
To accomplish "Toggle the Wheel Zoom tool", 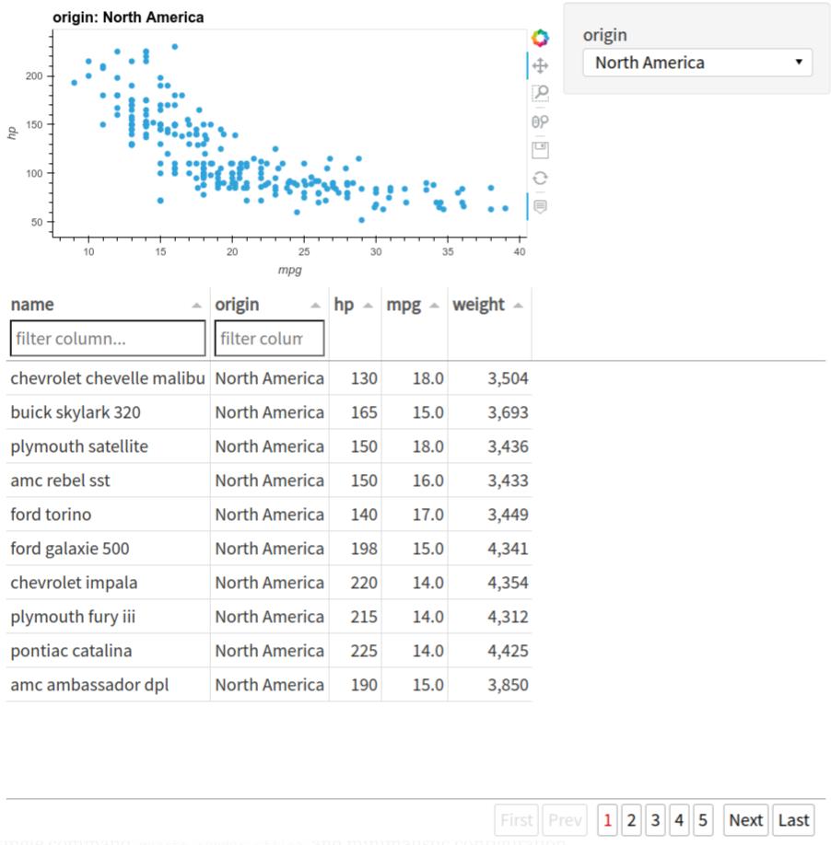I will (540, 122).
